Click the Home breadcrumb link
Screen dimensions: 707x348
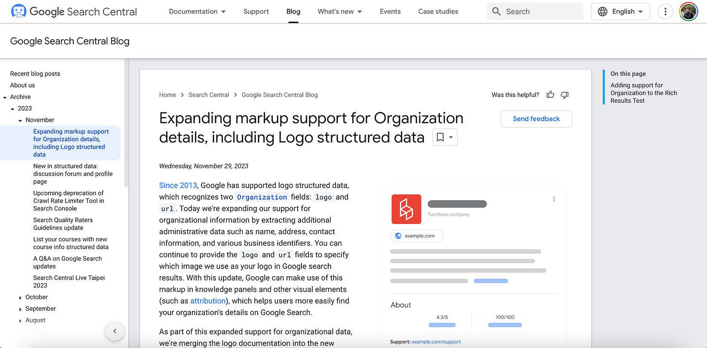pyautogui.click(x=168, y=95)
